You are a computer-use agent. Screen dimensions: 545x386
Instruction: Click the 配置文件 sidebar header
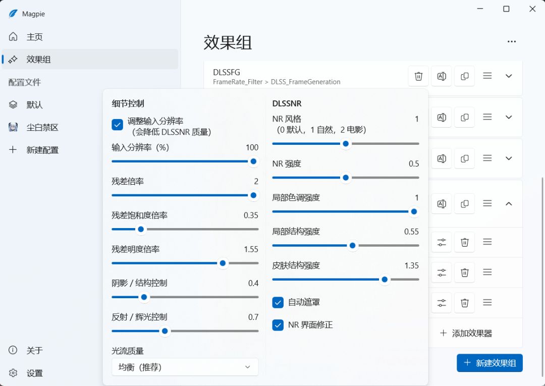click(25, 82)
